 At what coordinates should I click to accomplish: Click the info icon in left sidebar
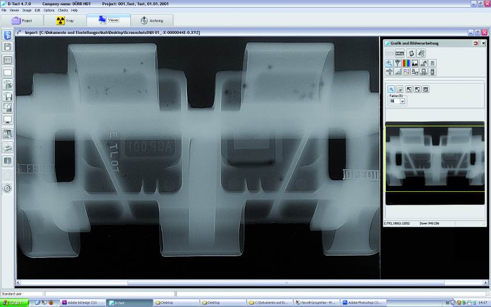[8, 160]
